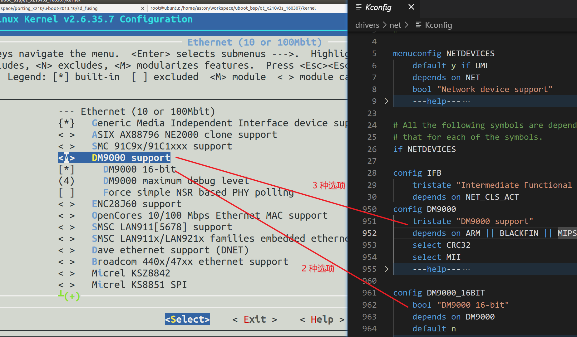Expand folded help block at line 9
The width and height of the screenshot is (577, 337).
(x=386, y=101)
